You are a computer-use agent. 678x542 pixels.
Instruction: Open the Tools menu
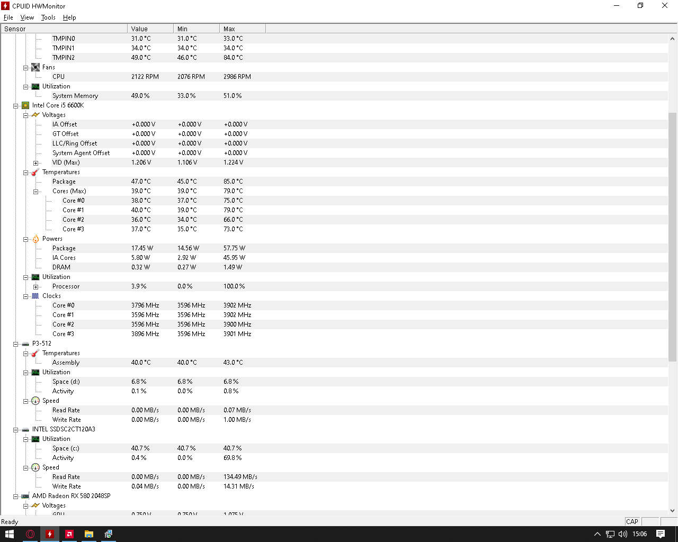pos(48,17)
